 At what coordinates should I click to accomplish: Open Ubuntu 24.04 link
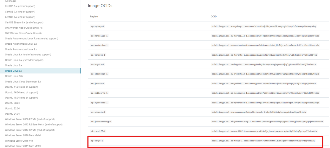tap(12, 114)
